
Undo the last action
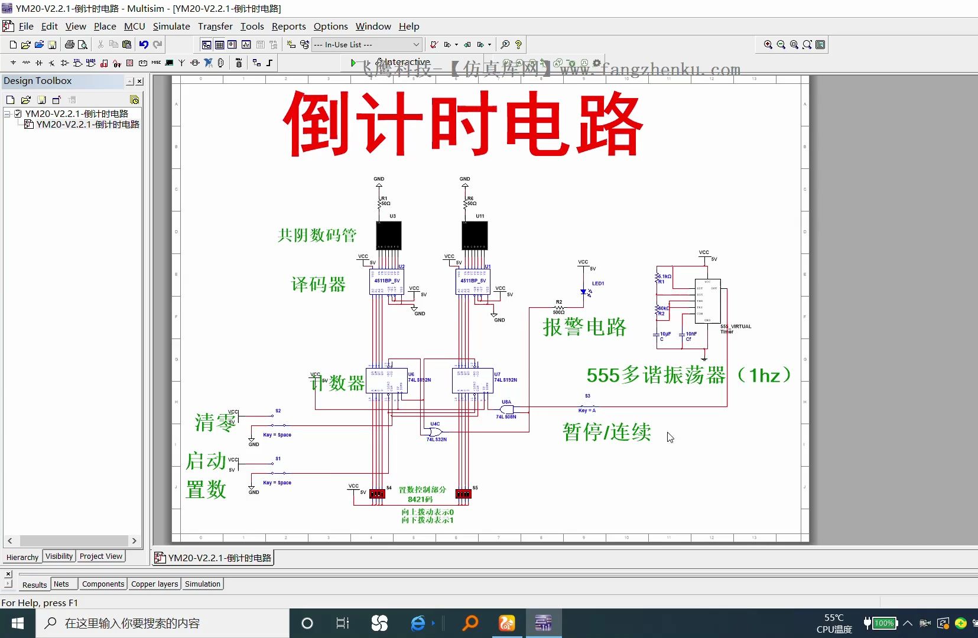coord(144,45)
